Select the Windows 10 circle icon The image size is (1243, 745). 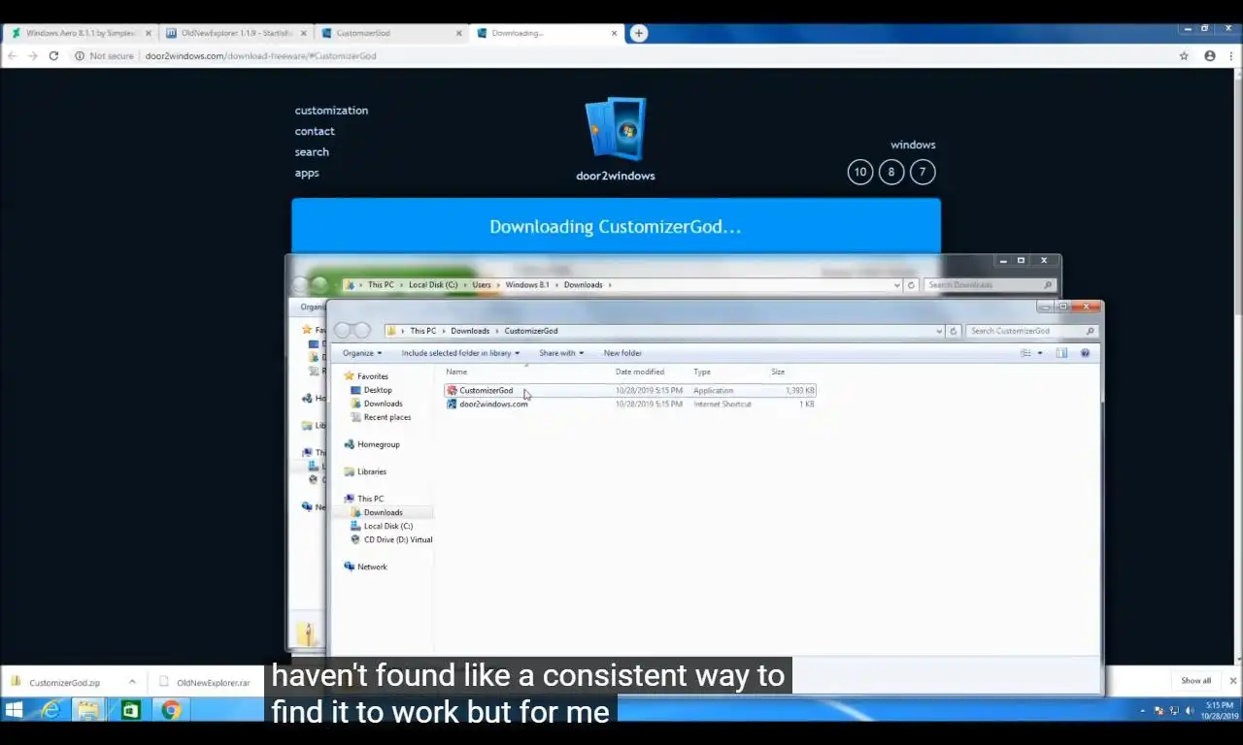pos(859,172)
